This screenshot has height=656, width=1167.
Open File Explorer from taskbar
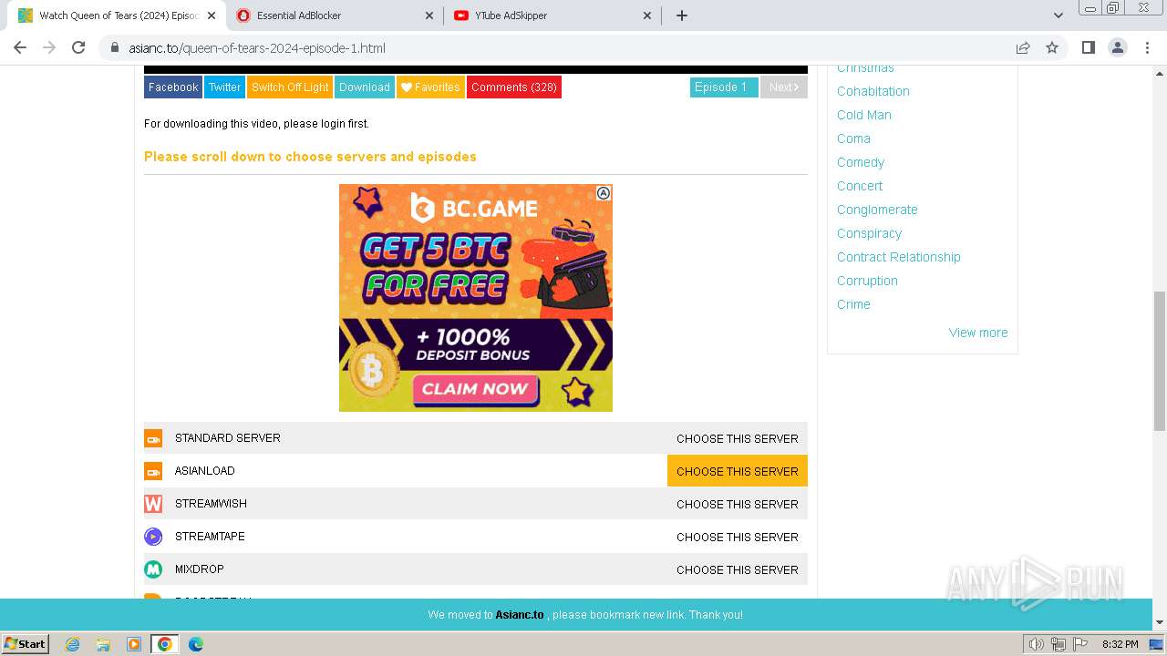coord(103,644)
